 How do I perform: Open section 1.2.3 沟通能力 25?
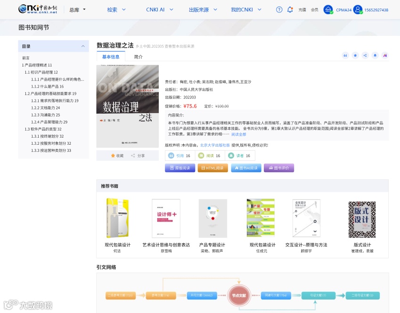(45, 115)
